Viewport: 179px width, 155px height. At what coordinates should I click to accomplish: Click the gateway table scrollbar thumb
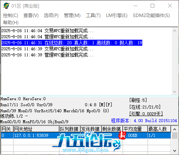tap(175, 135)
